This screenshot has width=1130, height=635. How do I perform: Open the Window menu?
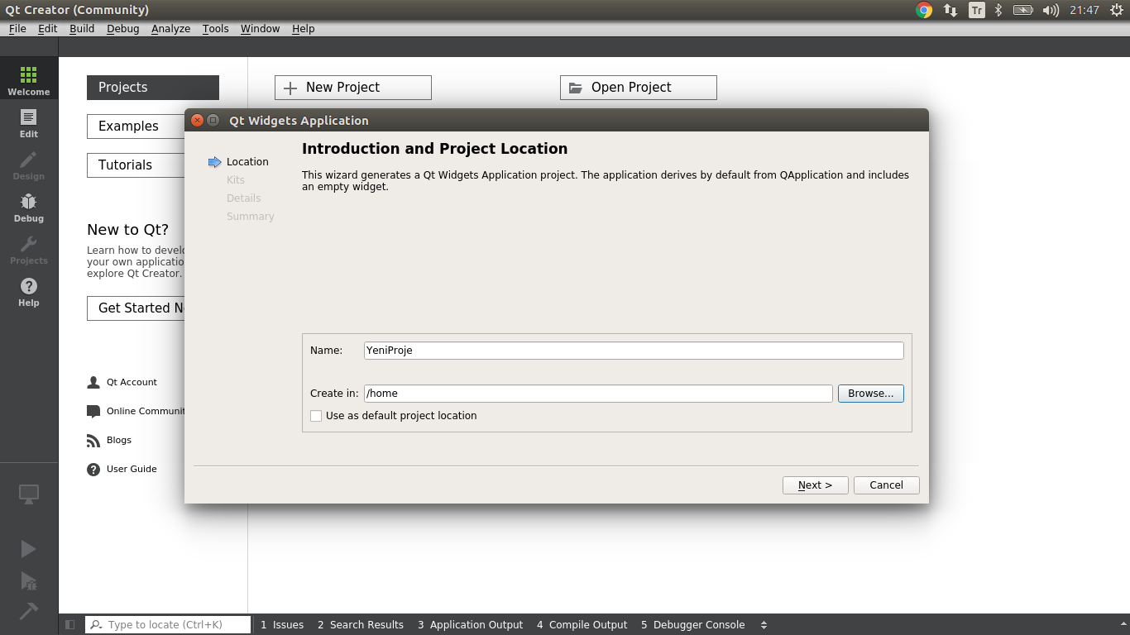pyautogui.click(x=261, y=28)
